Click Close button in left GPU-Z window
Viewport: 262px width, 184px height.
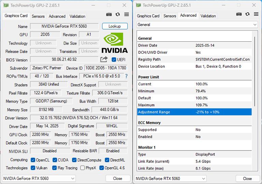pyautogui.click(x=118, y=179)
